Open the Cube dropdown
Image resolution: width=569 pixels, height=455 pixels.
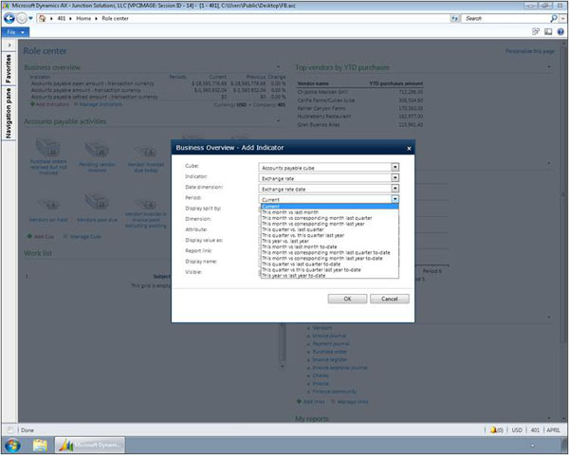point(395,166)
